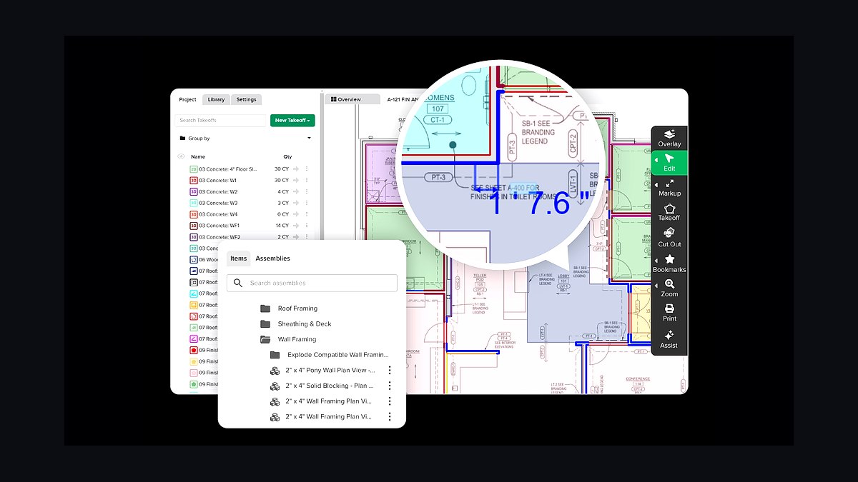Image resolution: width=858 pixels, height=482 pixels.
Task: Open more options for 03 Concrete: WF2
Action: click(307, 237)
